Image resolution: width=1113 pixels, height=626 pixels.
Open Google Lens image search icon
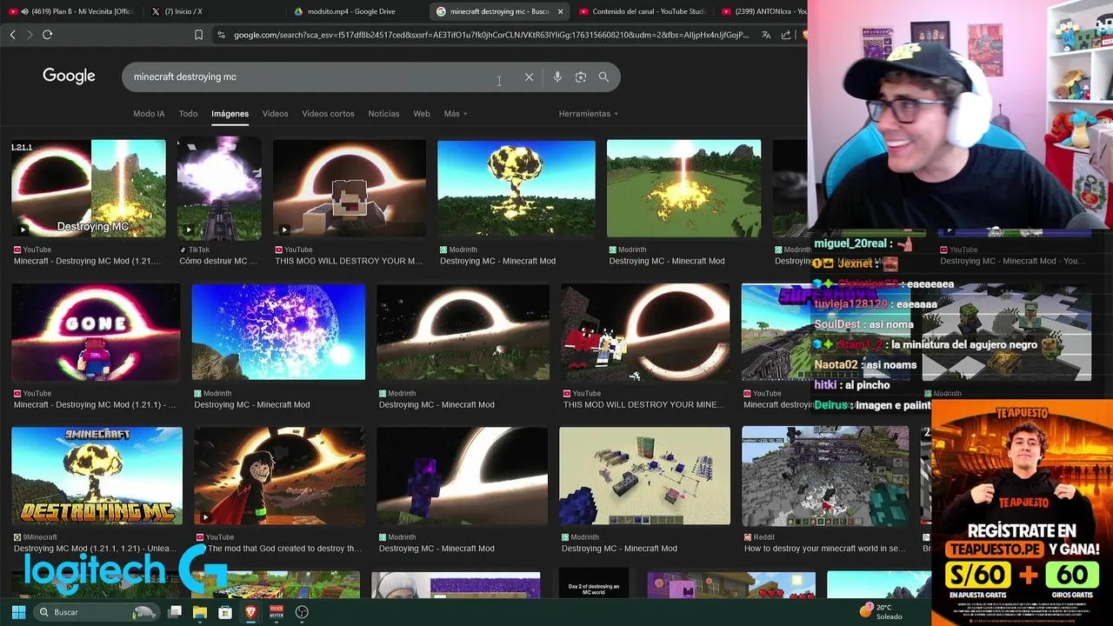[581, 77]
